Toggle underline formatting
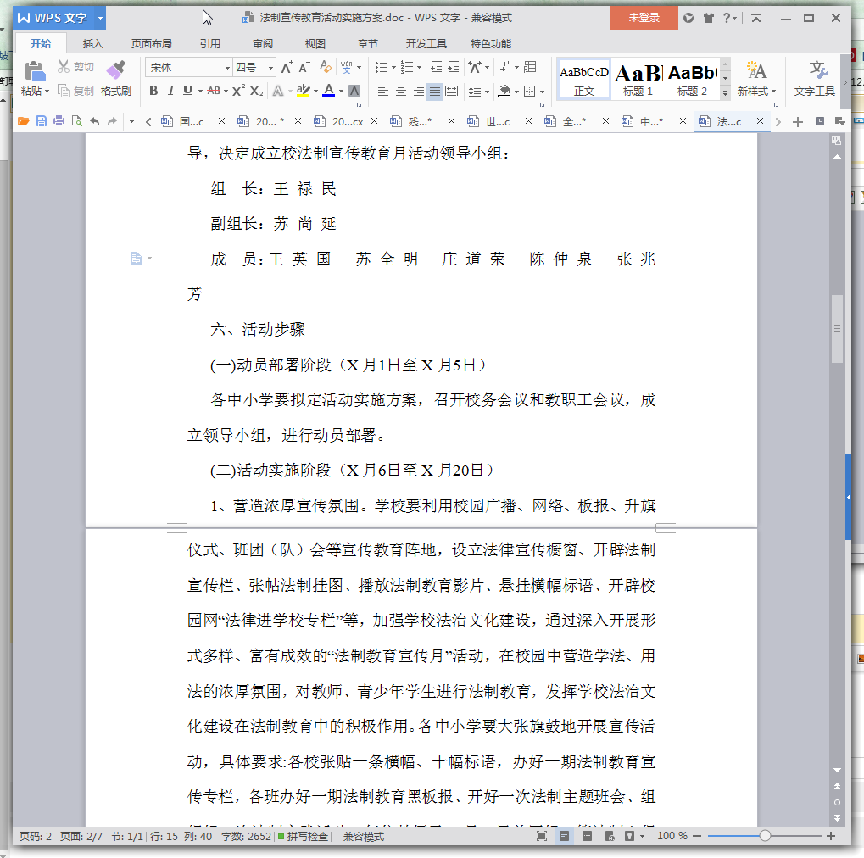 [x=187, y=91]
